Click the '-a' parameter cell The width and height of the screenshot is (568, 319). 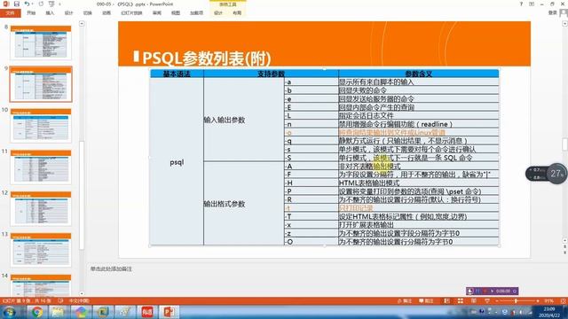312,82
